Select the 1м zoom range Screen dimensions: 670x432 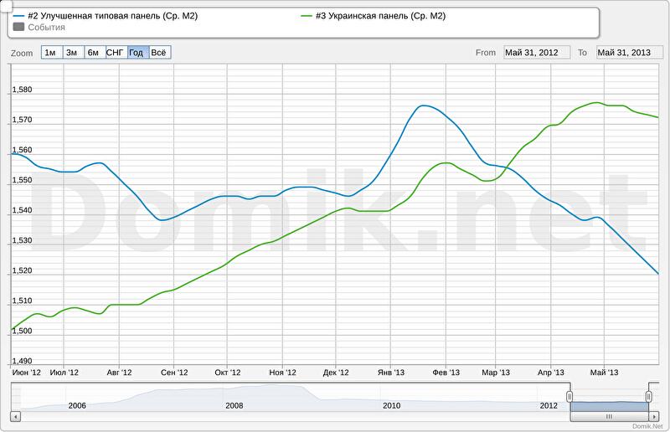[x=51, y=53]
